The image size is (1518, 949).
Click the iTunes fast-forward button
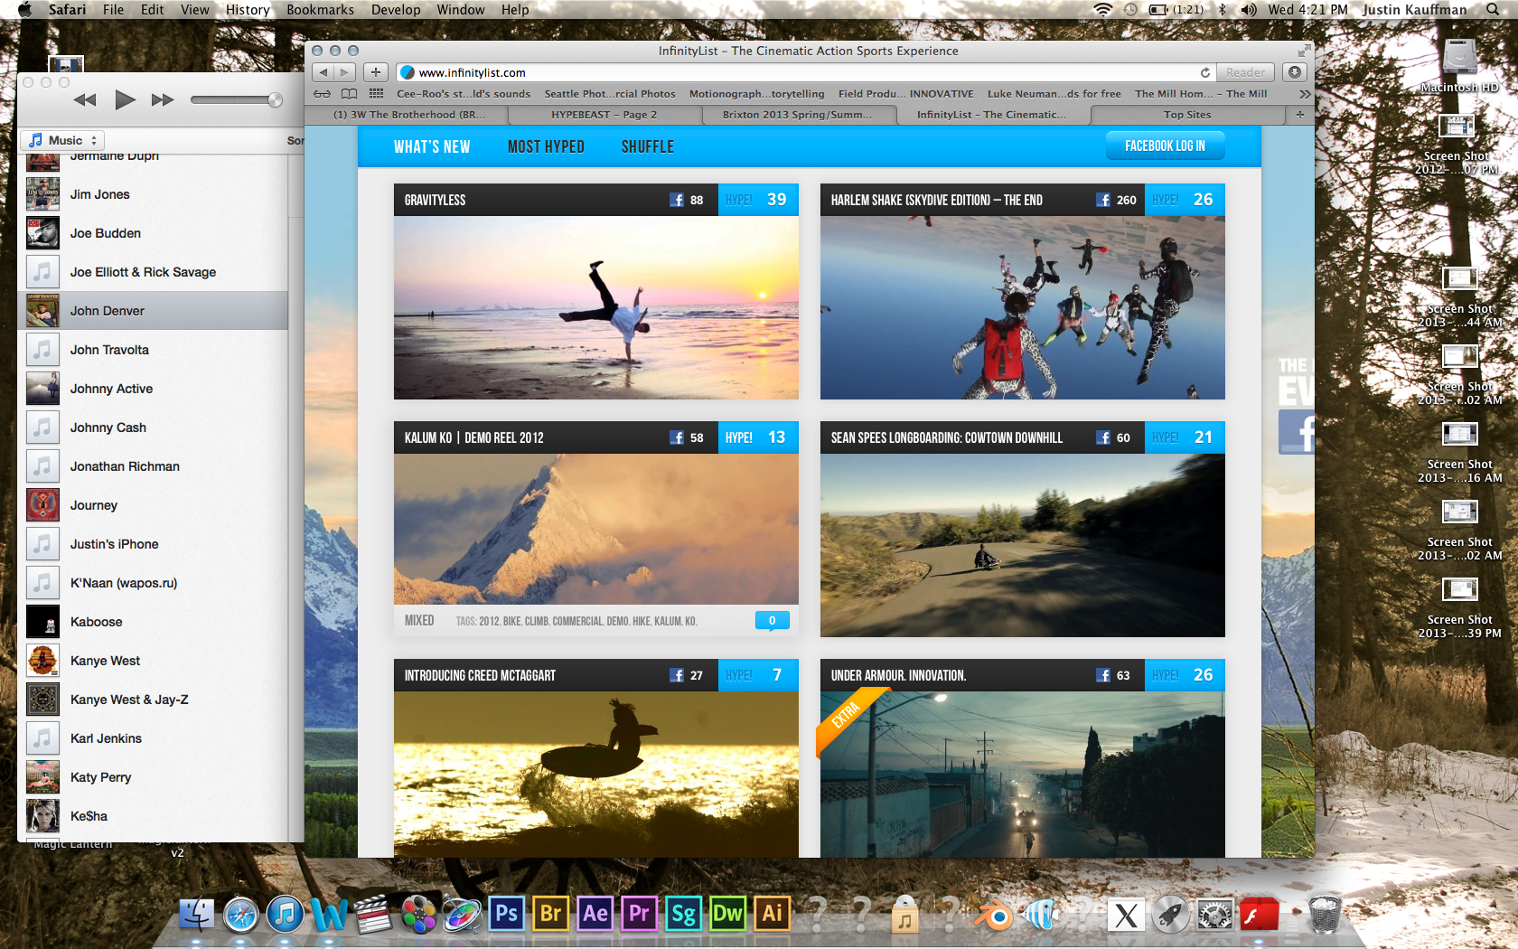[x=163, y=99]
